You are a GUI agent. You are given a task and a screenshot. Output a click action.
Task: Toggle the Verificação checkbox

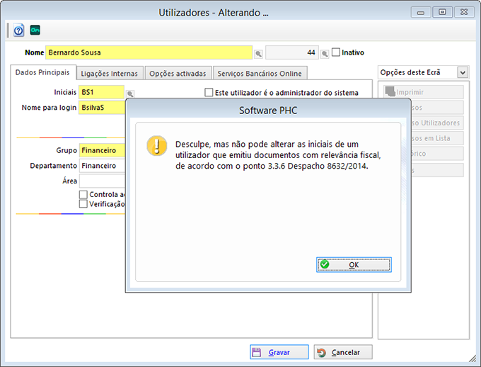tap(83, 204)
